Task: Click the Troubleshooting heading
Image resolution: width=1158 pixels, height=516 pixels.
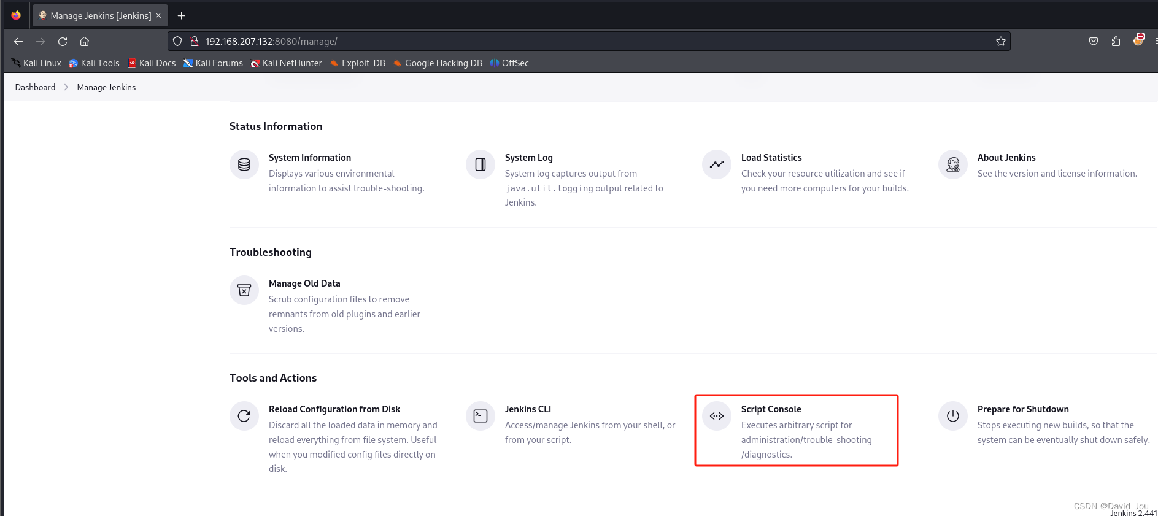Action: (271, 252)
